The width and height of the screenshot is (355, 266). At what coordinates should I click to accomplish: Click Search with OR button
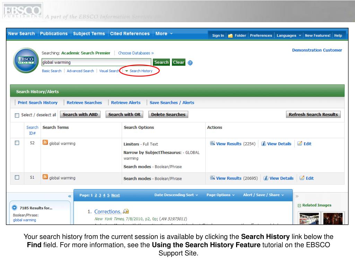click(124, 114)
